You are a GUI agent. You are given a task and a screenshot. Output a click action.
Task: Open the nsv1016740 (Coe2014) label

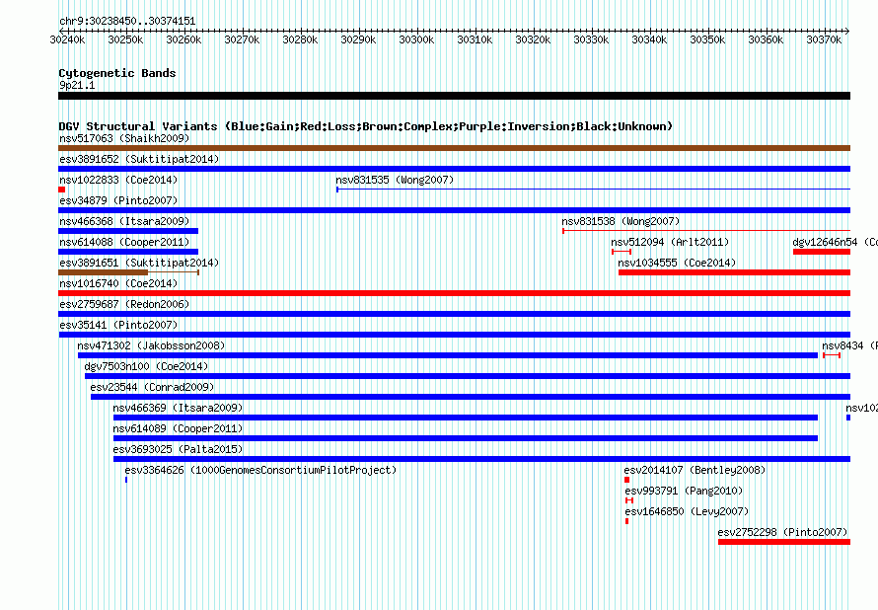[x=118, y=283]
